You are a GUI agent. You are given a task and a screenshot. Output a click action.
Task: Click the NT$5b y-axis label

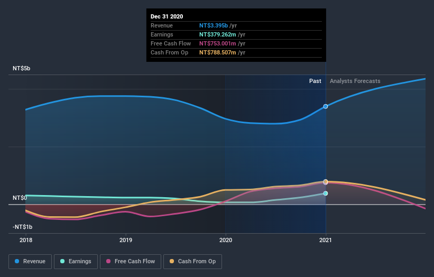21,68
